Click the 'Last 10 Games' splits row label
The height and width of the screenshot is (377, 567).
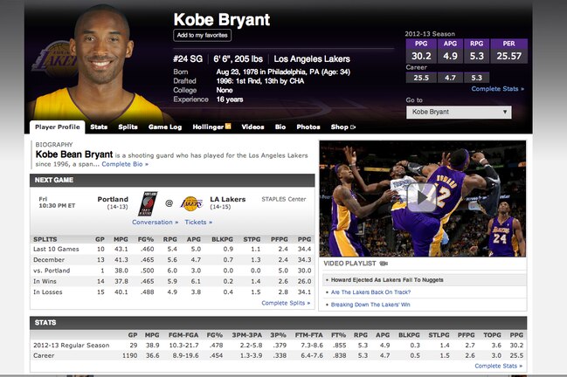coord(56,249)
